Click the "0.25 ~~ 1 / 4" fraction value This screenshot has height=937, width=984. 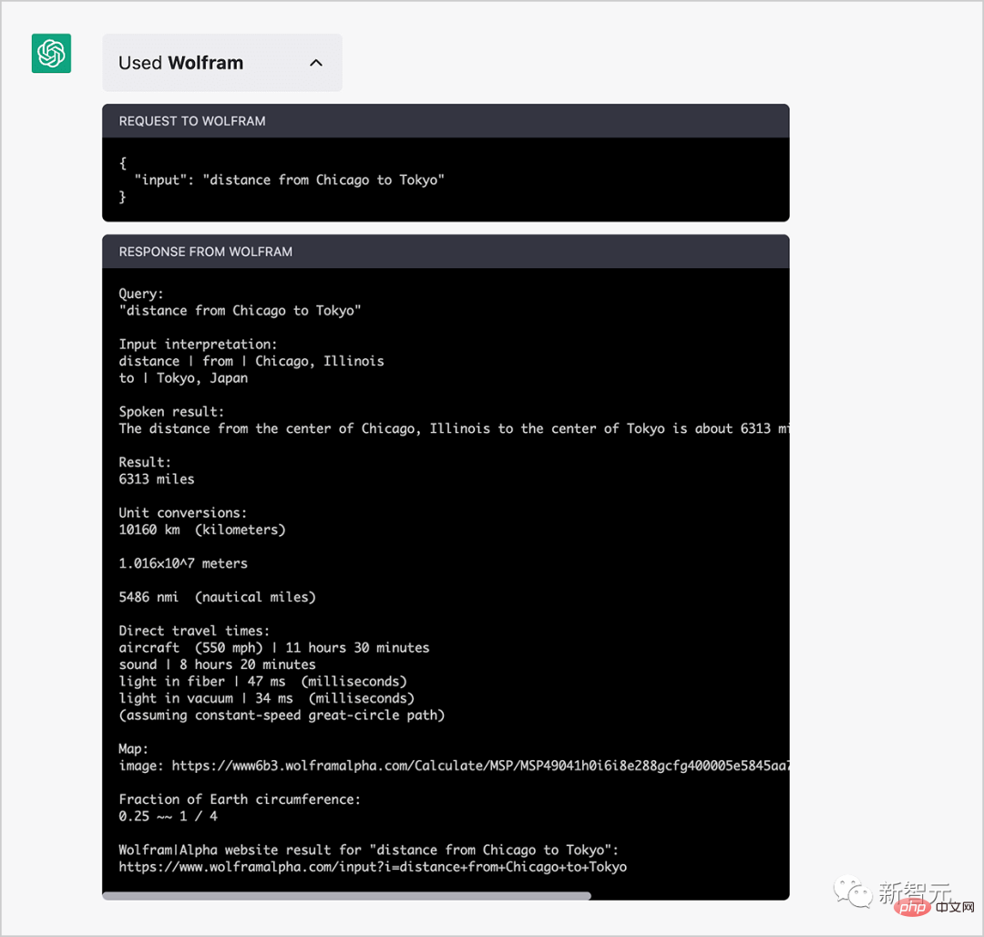tap(169, 817)
